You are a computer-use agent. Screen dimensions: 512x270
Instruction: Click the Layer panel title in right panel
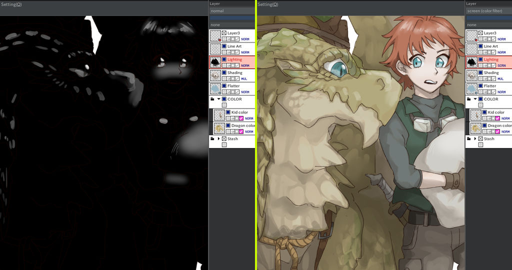(471, 3)
